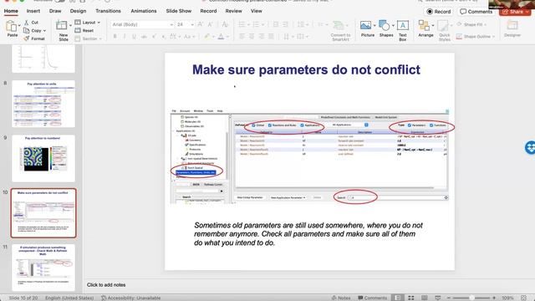Expand the Shape Fill dropdown
Screen dimensions: 535x301
485,24
